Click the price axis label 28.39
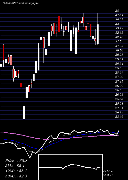 [119, 73]
